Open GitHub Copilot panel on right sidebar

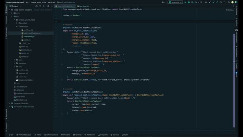pyautogui.click(x=237, y=36)
